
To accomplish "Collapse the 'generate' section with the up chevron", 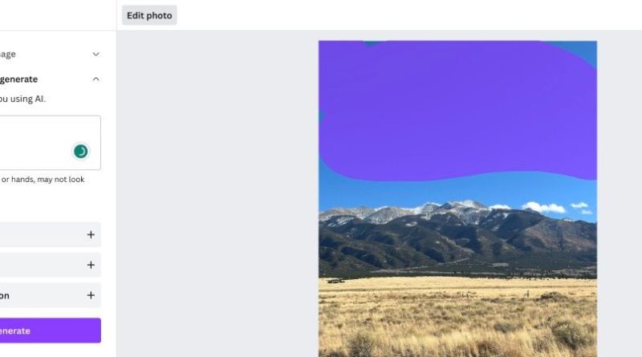I will 95,79.
